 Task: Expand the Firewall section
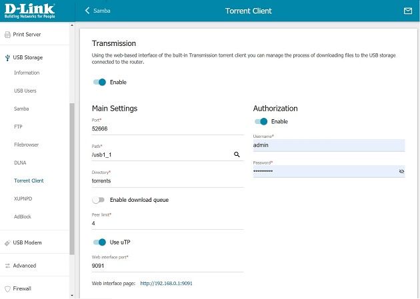point(22,288)
